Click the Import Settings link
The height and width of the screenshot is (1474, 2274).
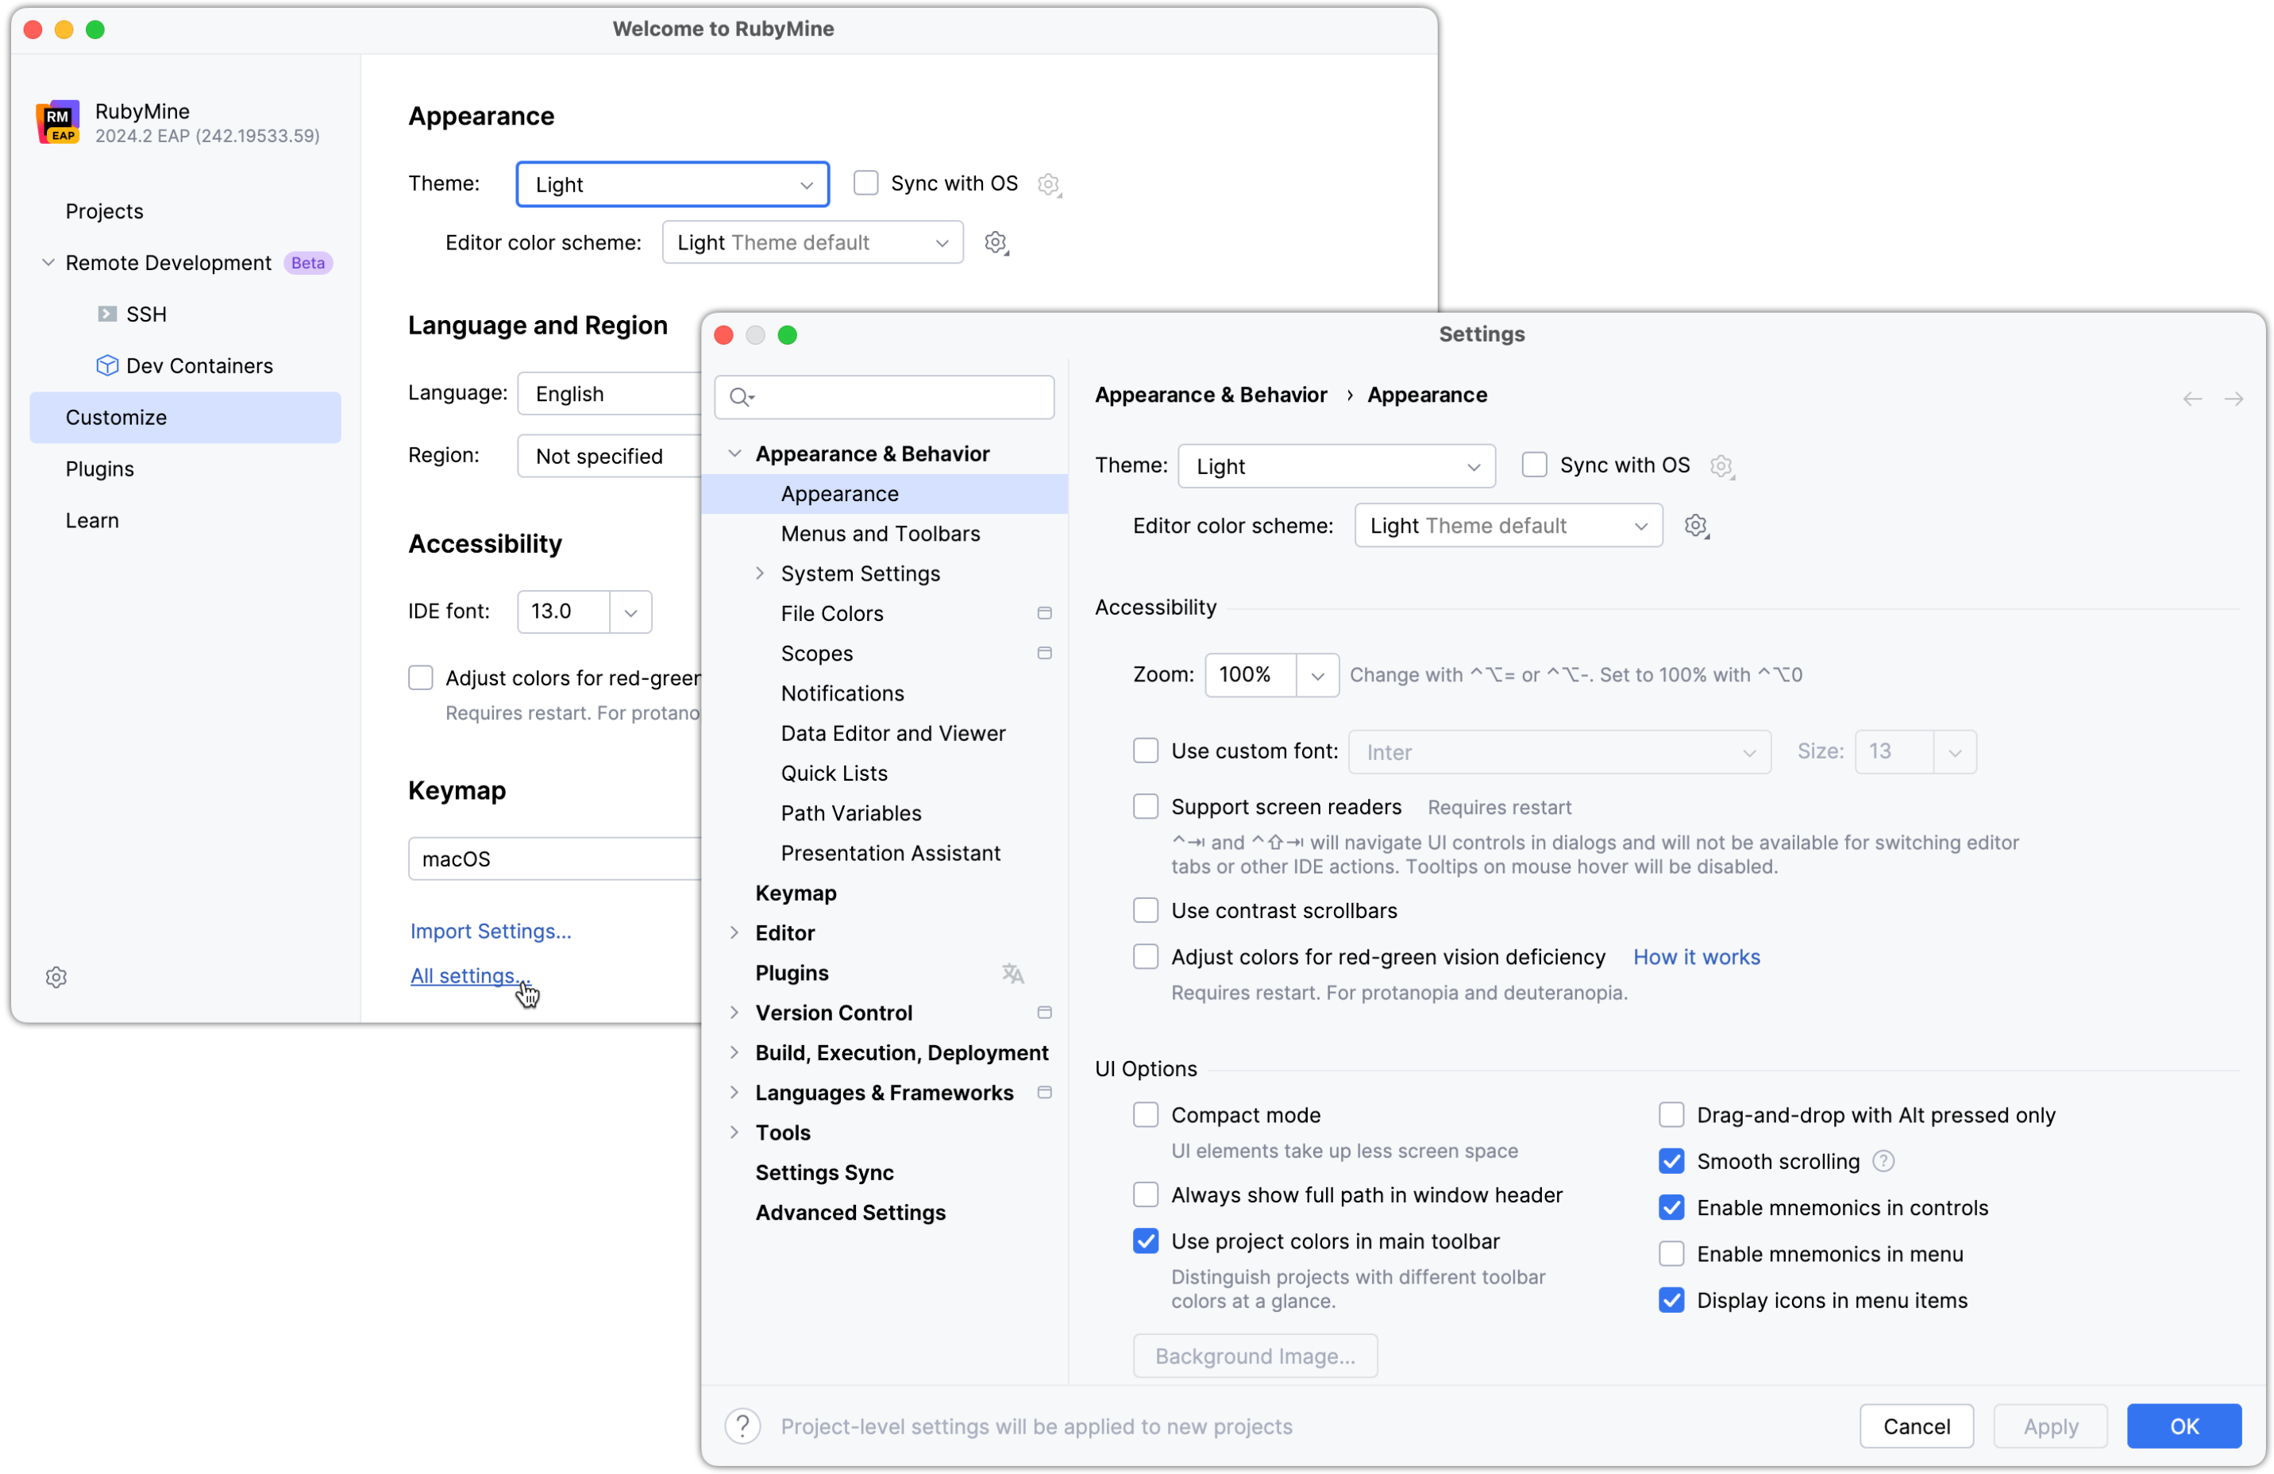pyautogui.click(x=491, y=930)
